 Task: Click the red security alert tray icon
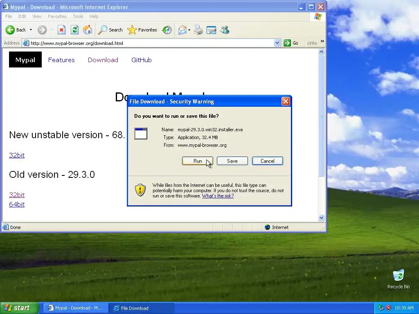389,308
